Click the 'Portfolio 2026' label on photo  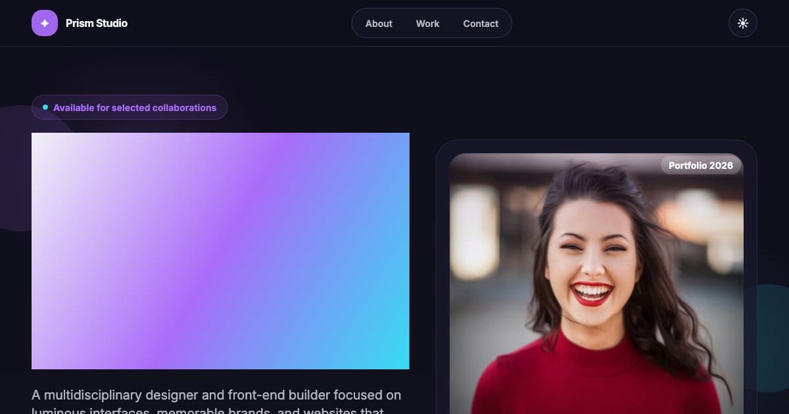pos(701,166)
